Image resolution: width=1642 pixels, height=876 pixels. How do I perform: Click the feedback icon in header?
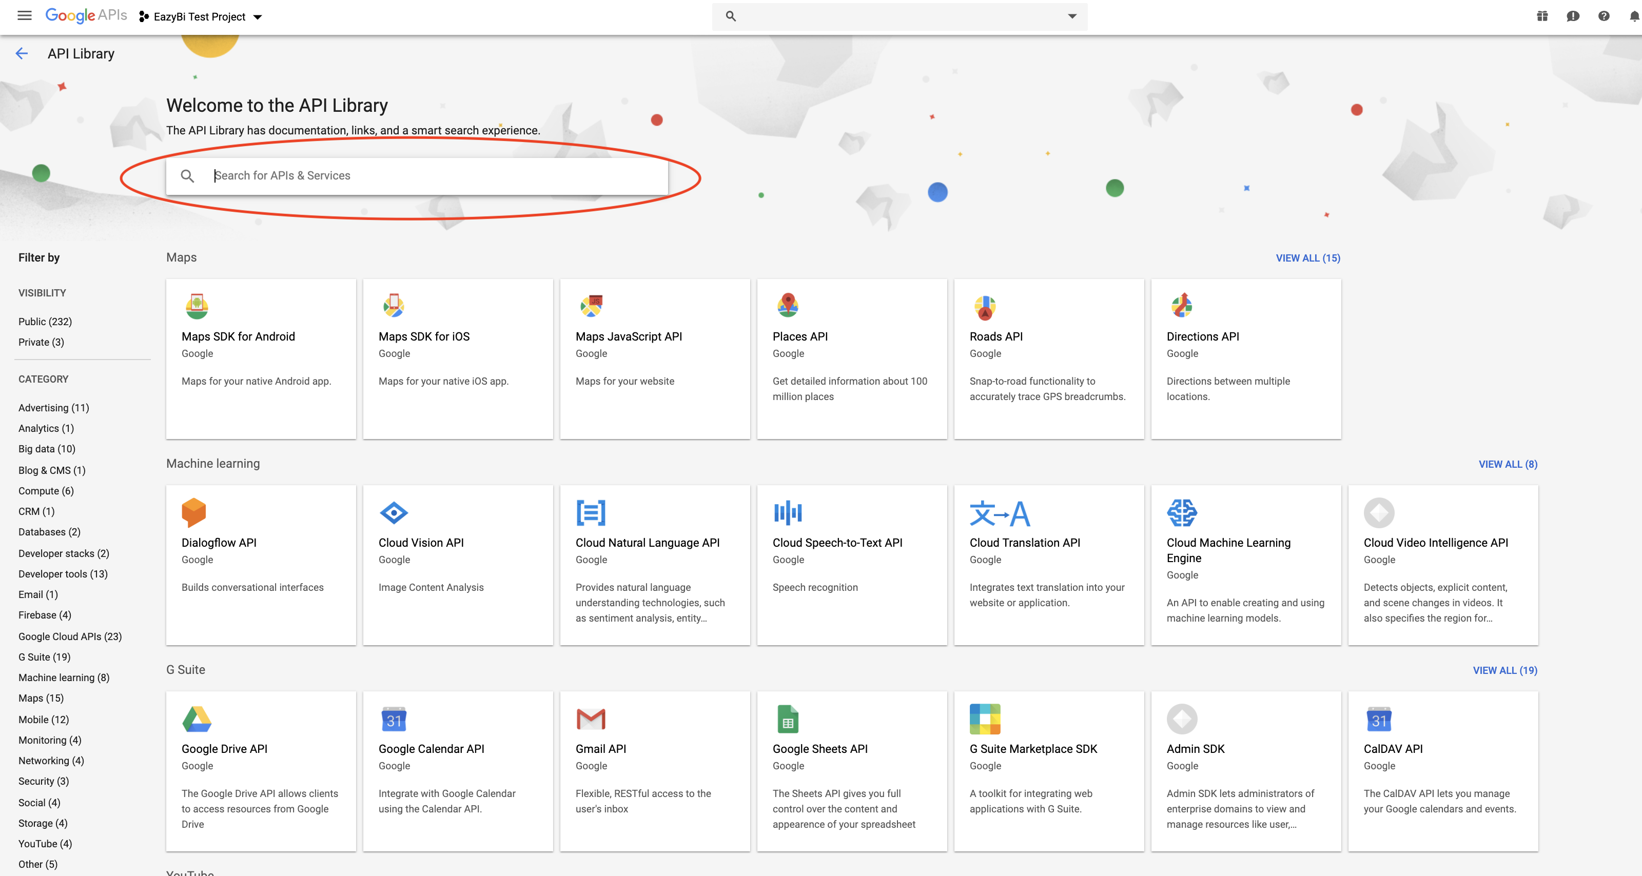[1573, 16]
